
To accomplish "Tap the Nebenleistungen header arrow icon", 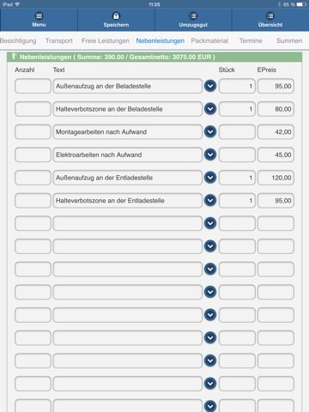I will click(14, 57).
